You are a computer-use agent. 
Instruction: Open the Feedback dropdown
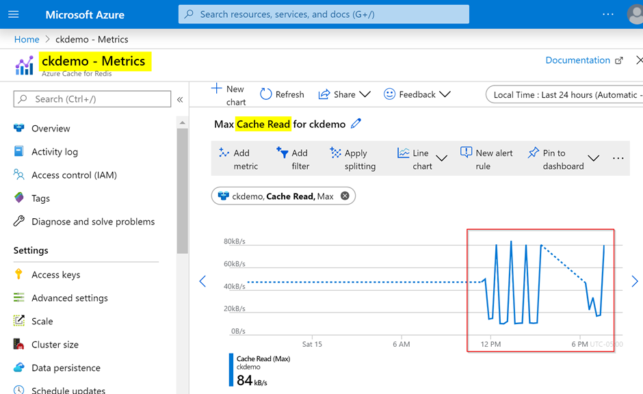[x=417, y=94]
